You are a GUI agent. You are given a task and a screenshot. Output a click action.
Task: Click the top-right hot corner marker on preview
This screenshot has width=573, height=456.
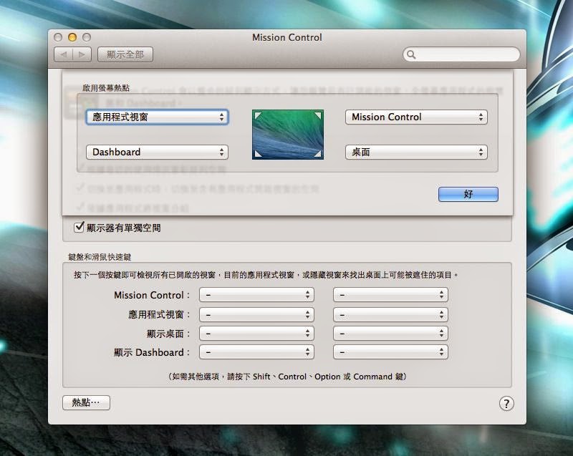click(x=318, y=116)
